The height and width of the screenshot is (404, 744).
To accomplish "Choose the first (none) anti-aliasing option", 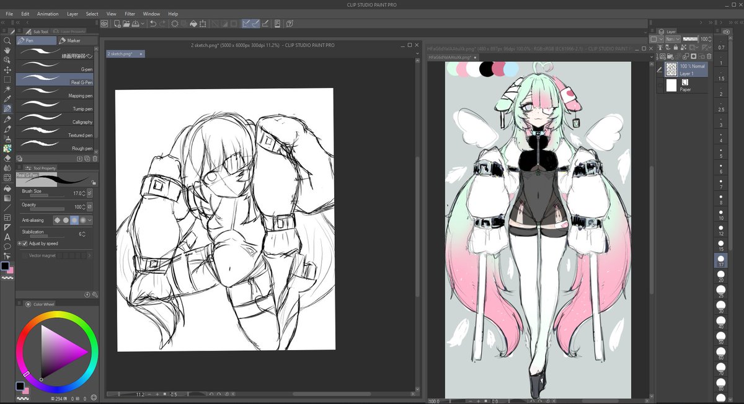I will 57,220.
